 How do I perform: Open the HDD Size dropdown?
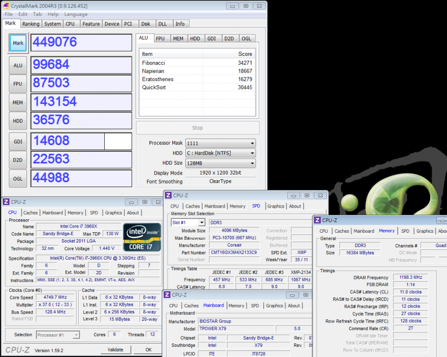(x=220, y=163)
